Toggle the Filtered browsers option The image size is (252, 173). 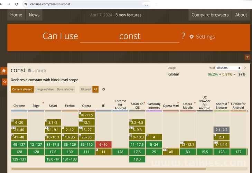86,89
